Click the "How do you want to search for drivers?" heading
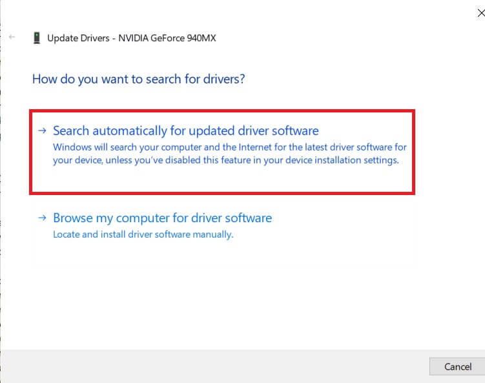The width and height of the screenshot is (485, 383). click(x=139, y=79)
